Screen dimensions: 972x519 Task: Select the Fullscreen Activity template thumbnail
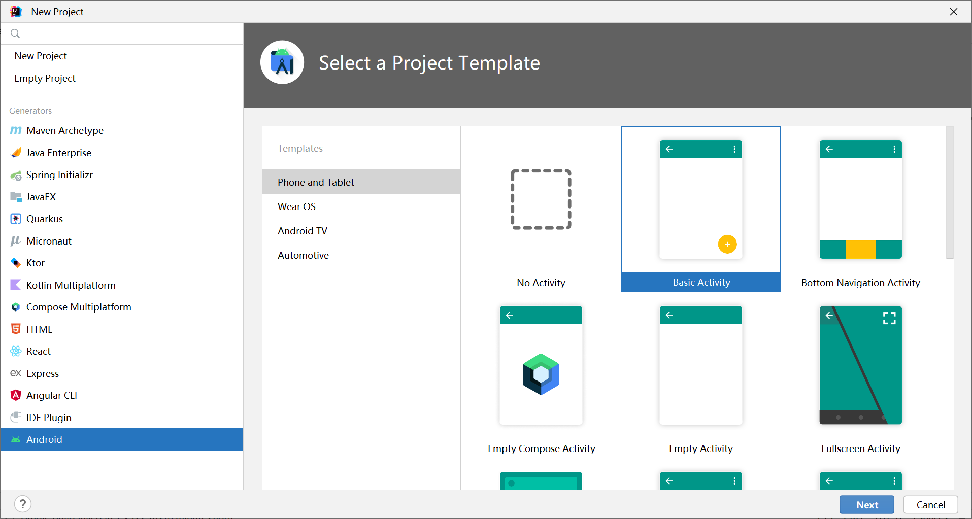(x=861, y=365)
